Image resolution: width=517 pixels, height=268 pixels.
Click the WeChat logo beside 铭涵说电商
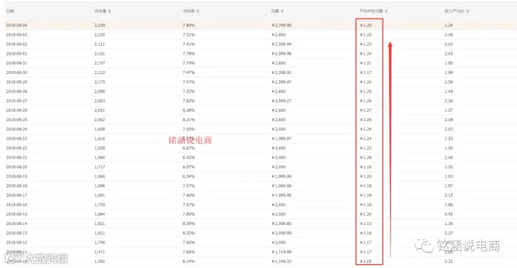pyautogui.click(x=424, y=246)
